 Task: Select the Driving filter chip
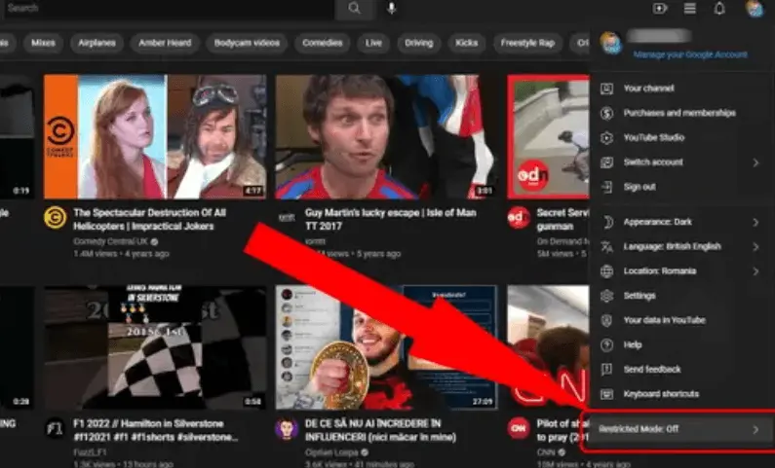(x=418, y=43)
